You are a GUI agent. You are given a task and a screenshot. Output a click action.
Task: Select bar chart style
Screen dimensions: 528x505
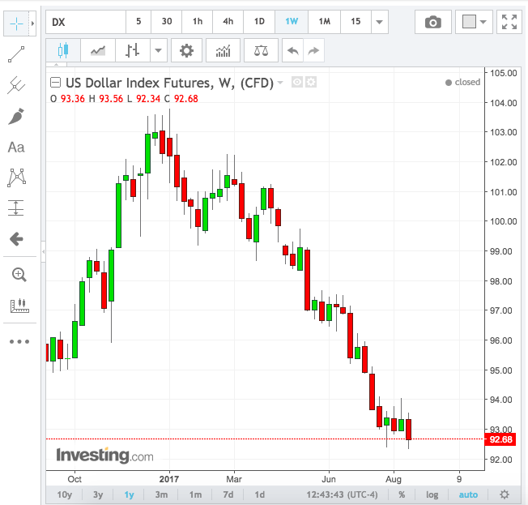click(x=133, y=50)
